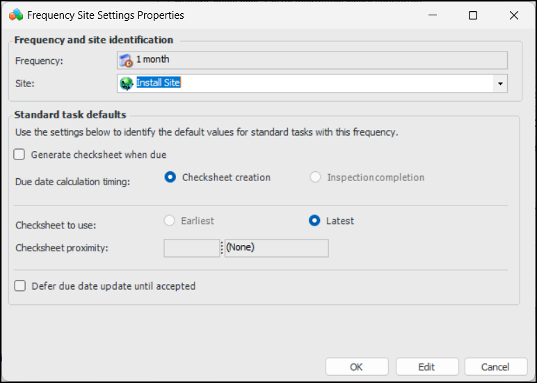Screen dimensions: 537x383
Task: Select the Install Site combo box text
Action: point(158,83)
